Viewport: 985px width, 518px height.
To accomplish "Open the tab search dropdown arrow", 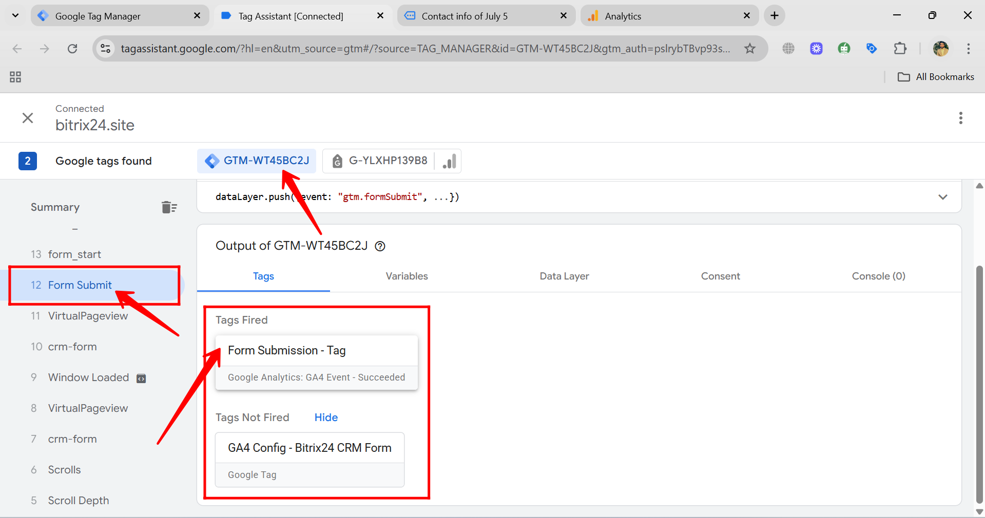I will click(15, 15).
